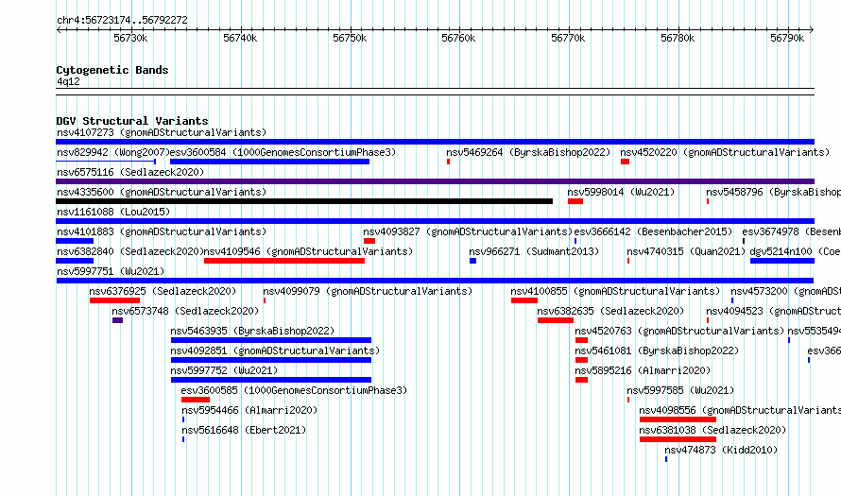
Task: Click nsv966271 (Sudmant2013) label
Action: coord(534,251)
